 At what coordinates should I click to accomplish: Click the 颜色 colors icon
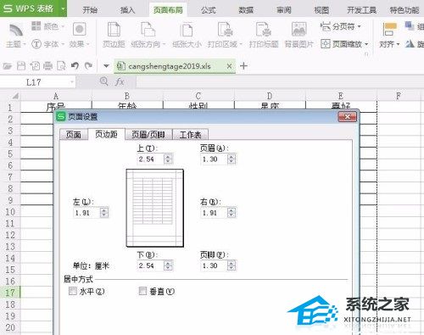point(36,26)
